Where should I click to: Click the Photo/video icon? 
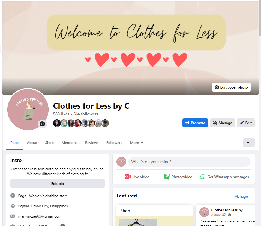coord(166,177)
